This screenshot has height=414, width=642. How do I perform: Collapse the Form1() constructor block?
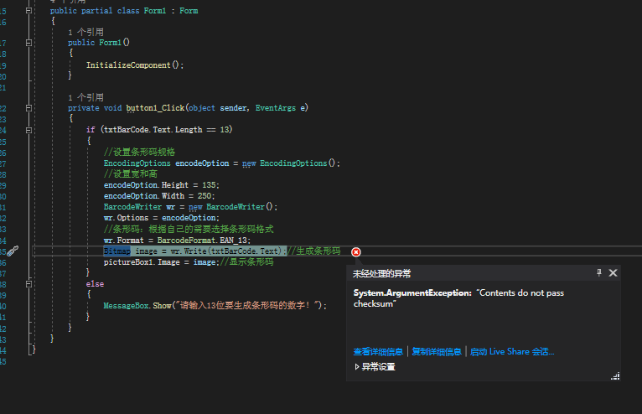tap(28, 43)
